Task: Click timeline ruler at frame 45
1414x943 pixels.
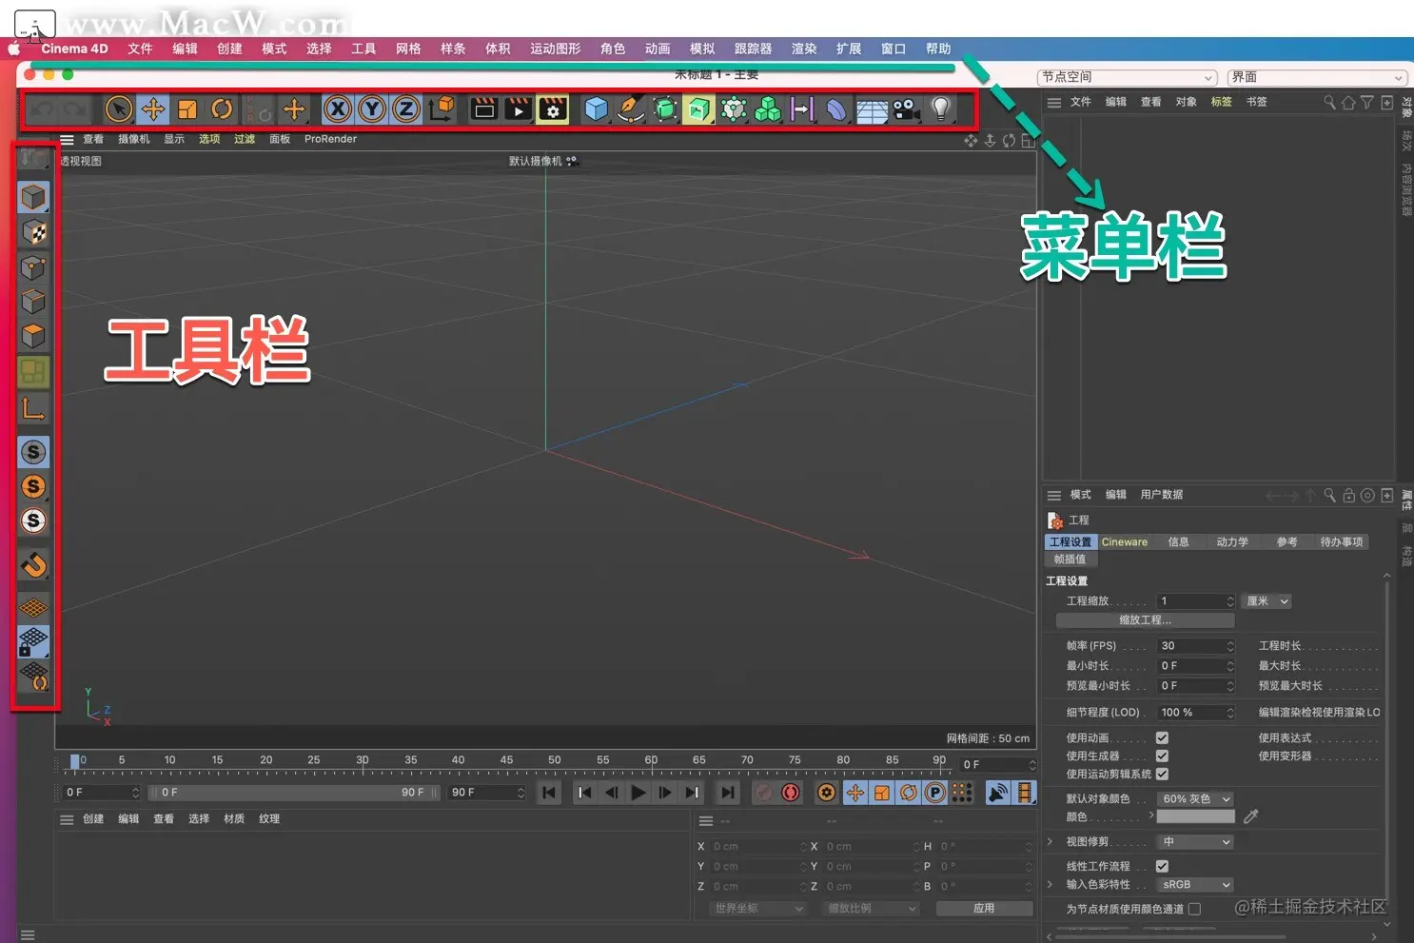Action: click(x=506, y=761)
